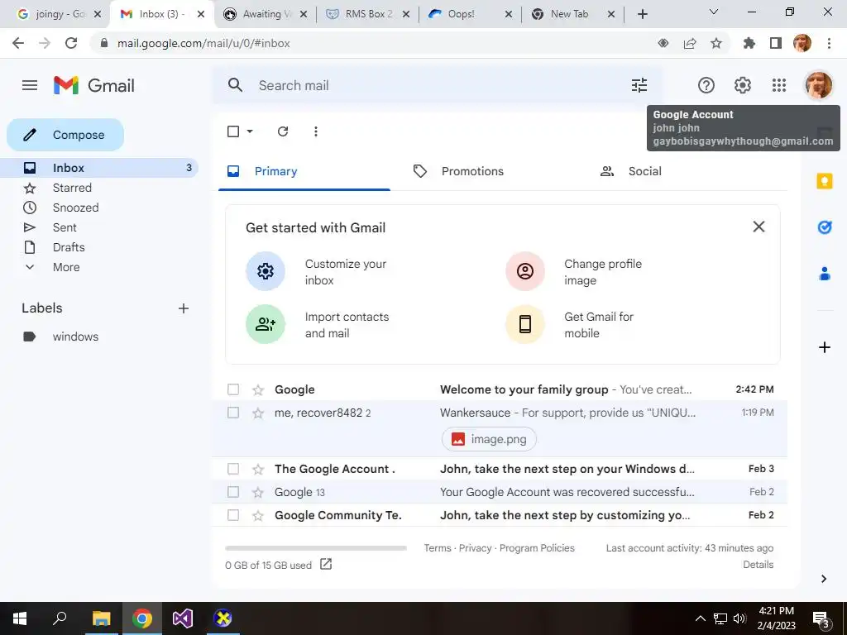Open Chrome tab search dropdown chevron

(713, 12)
